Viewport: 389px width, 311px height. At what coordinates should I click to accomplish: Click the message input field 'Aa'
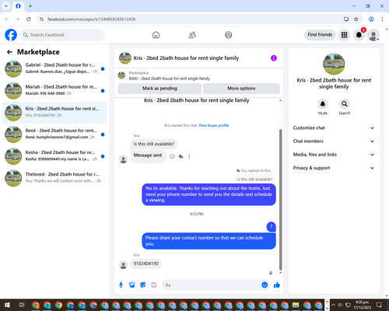[212, 285]
